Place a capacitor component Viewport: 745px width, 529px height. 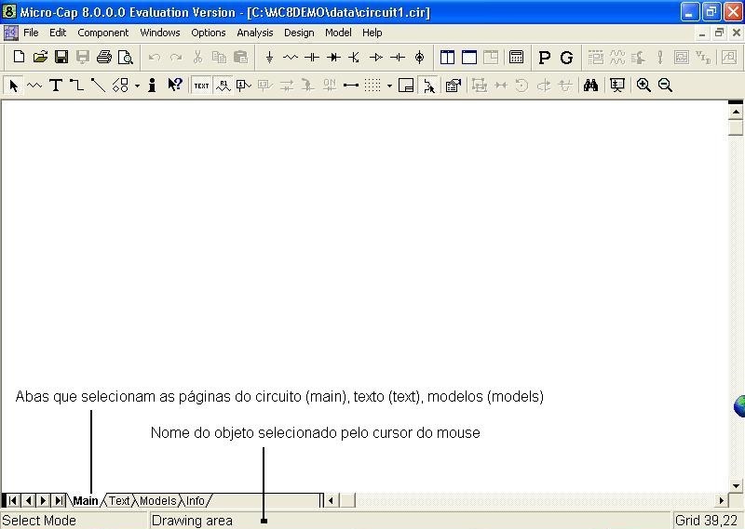312,58
